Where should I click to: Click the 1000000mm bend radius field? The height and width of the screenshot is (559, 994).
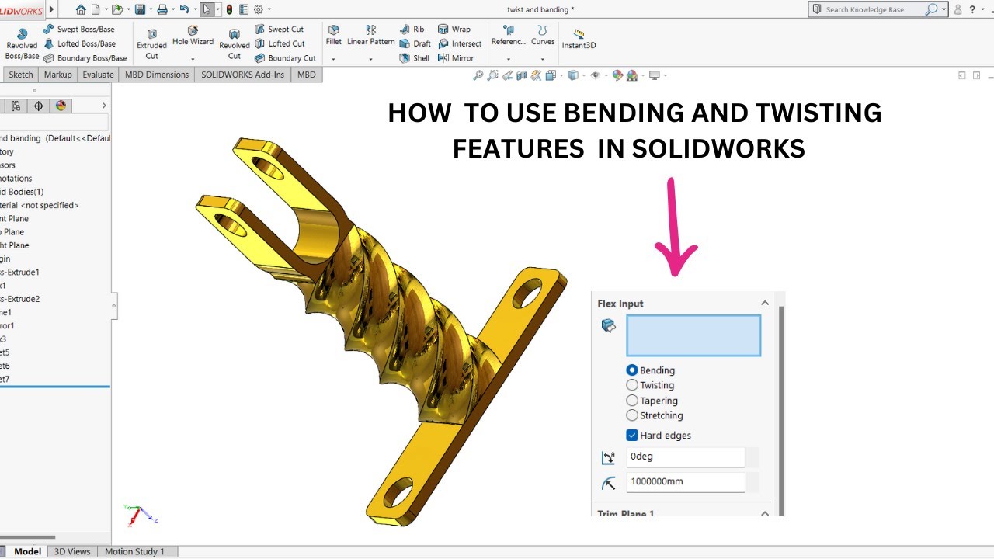pos(686,481)
